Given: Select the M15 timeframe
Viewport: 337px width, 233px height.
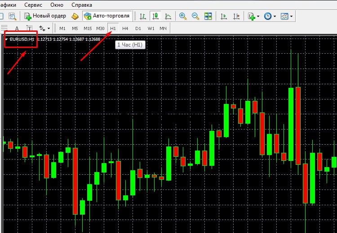Looking at the screenshot, I should (x=88, y=28).
